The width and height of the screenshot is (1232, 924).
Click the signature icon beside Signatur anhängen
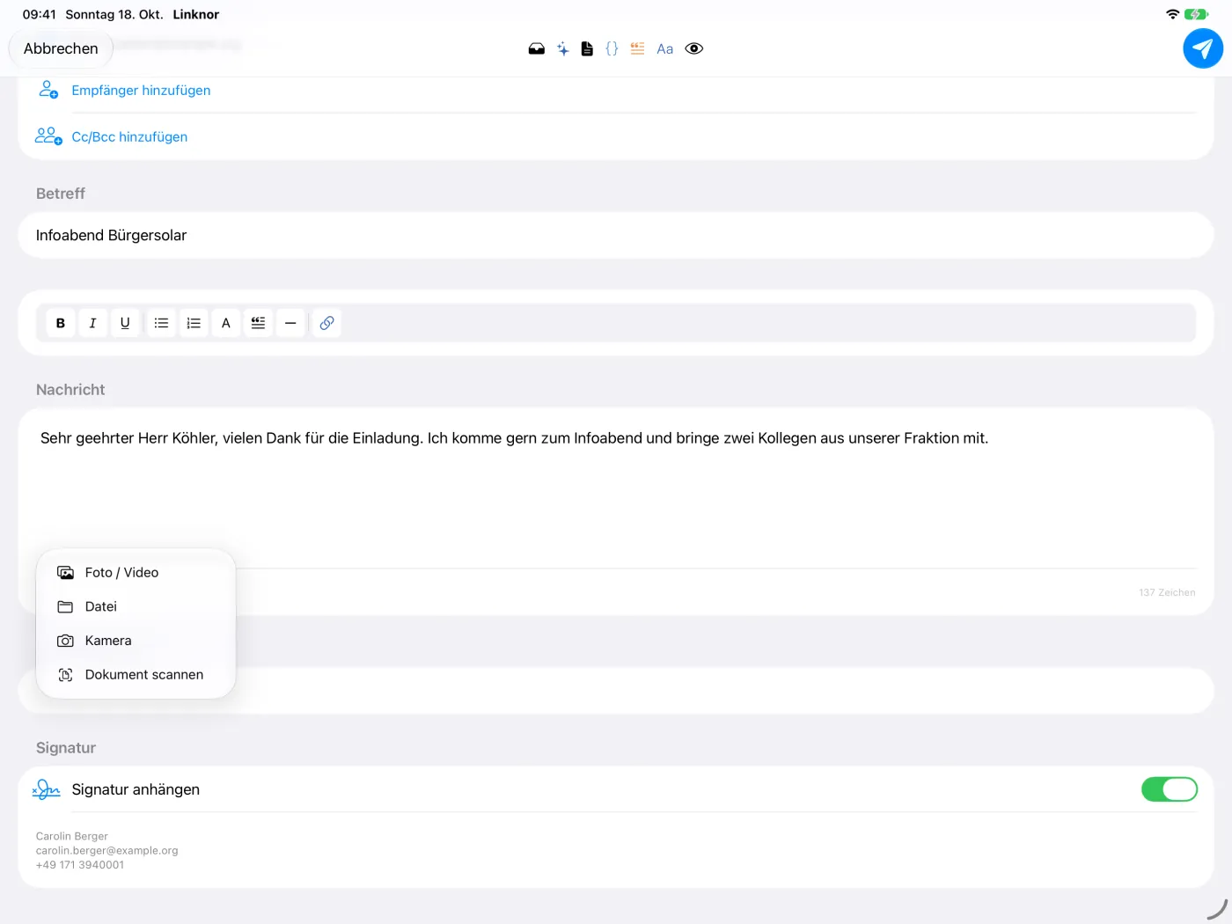point(47,789)
